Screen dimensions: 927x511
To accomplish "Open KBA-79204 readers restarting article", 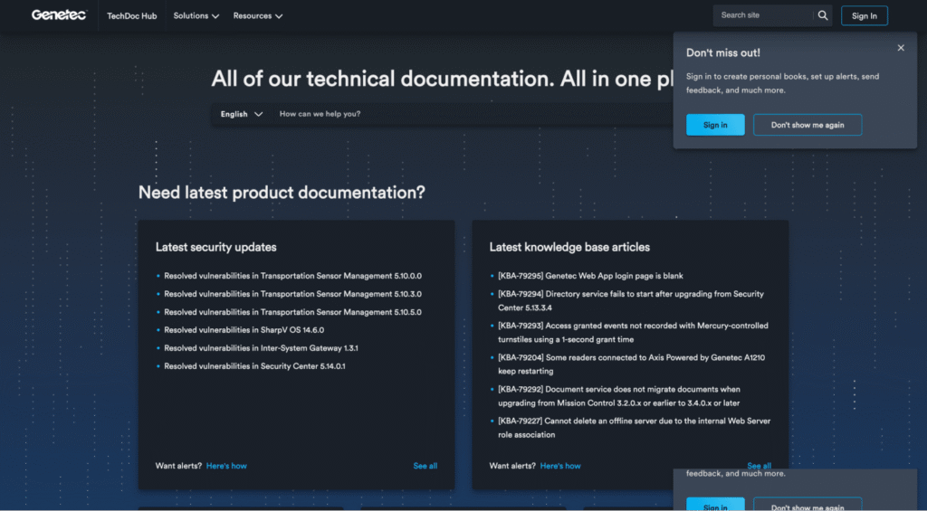I will coord(631,364).
